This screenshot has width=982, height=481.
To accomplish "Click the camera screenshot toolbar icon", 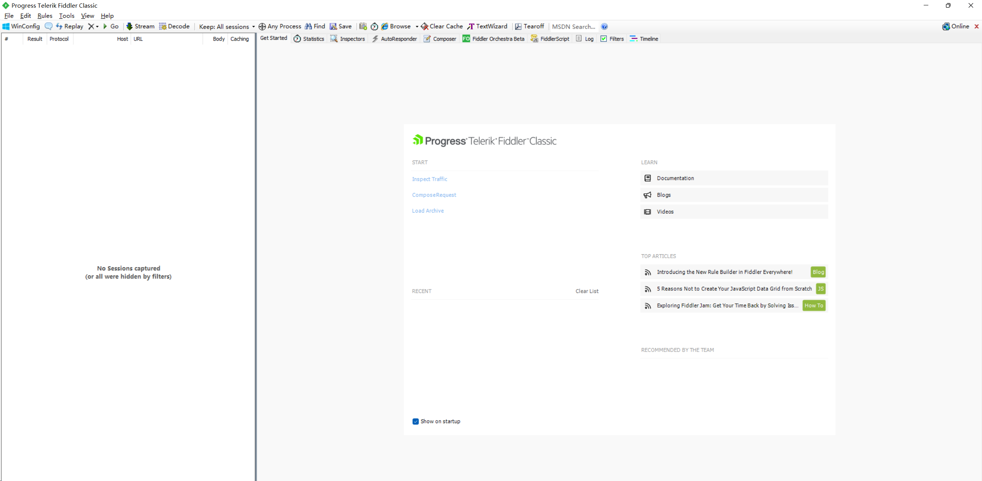I will click(x=363, y=26).
